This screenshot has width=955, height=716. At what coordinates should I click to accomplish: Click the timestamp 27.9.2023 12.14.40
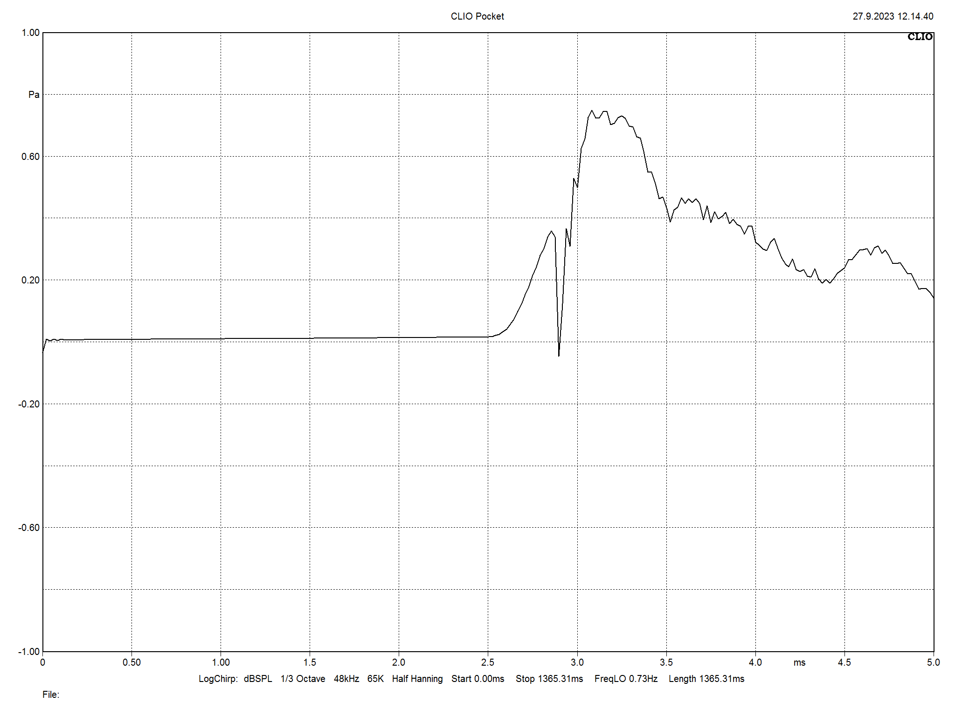pos(893,16)
